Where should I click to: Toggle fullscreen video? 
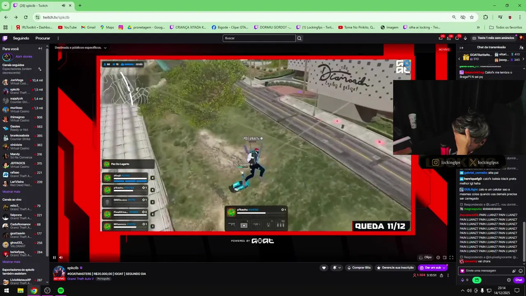[x=451, y=258]
